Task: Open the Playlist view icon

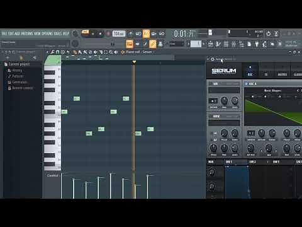Action: coord(210,44)
